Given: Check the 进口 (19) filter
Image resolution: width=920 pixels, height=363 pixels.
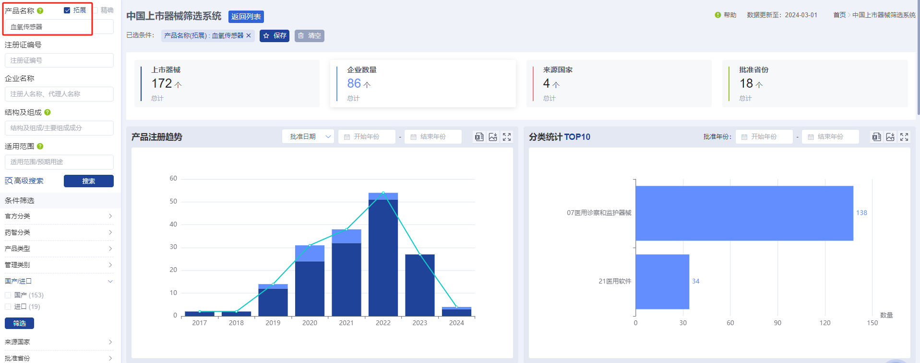Looking at the screenshot, I should [x=8, y=307].
